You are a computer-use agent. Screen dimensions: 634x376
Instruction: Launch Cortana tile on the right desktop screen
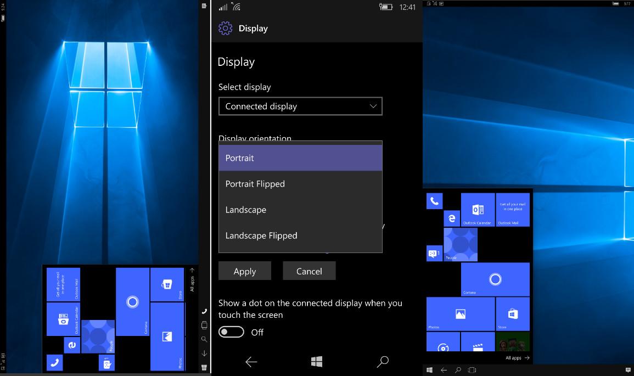coord(495,279)
